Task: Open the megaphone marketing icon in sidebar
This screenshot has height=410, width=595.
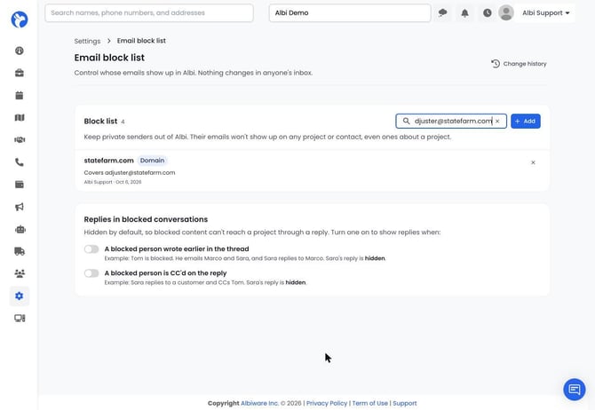Action: (x=20, y=207)
